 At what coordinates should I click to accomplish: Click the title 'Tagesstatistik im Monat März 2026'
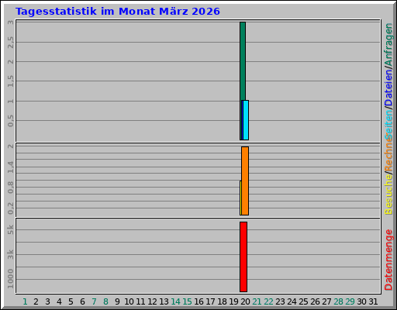tap(118, 12)
